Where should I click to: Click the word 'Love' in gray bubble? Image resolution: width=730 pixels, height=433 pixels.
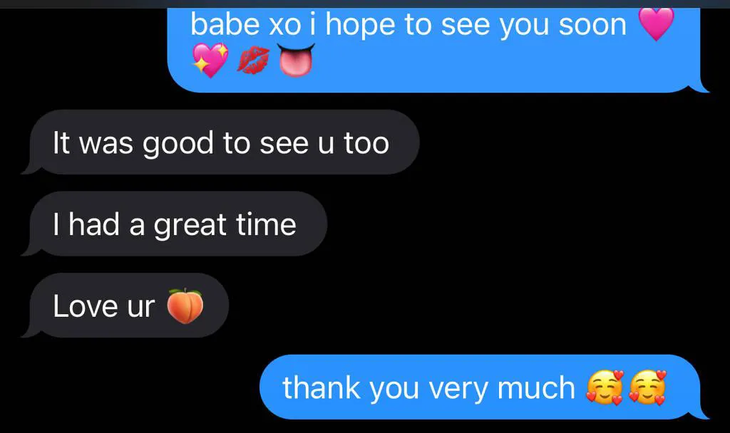click(x=86, y=306)
